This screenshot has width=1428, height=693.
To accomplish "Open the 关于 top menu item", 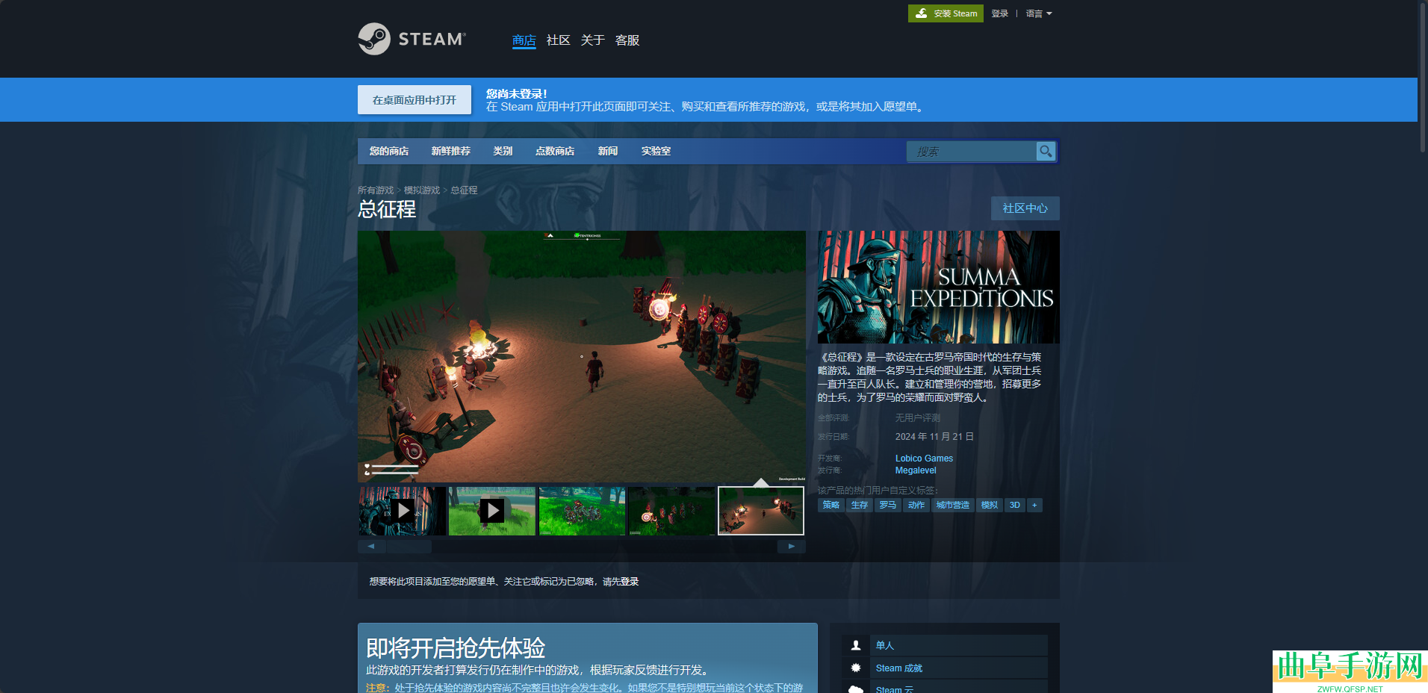I will [x=593, y=40].
